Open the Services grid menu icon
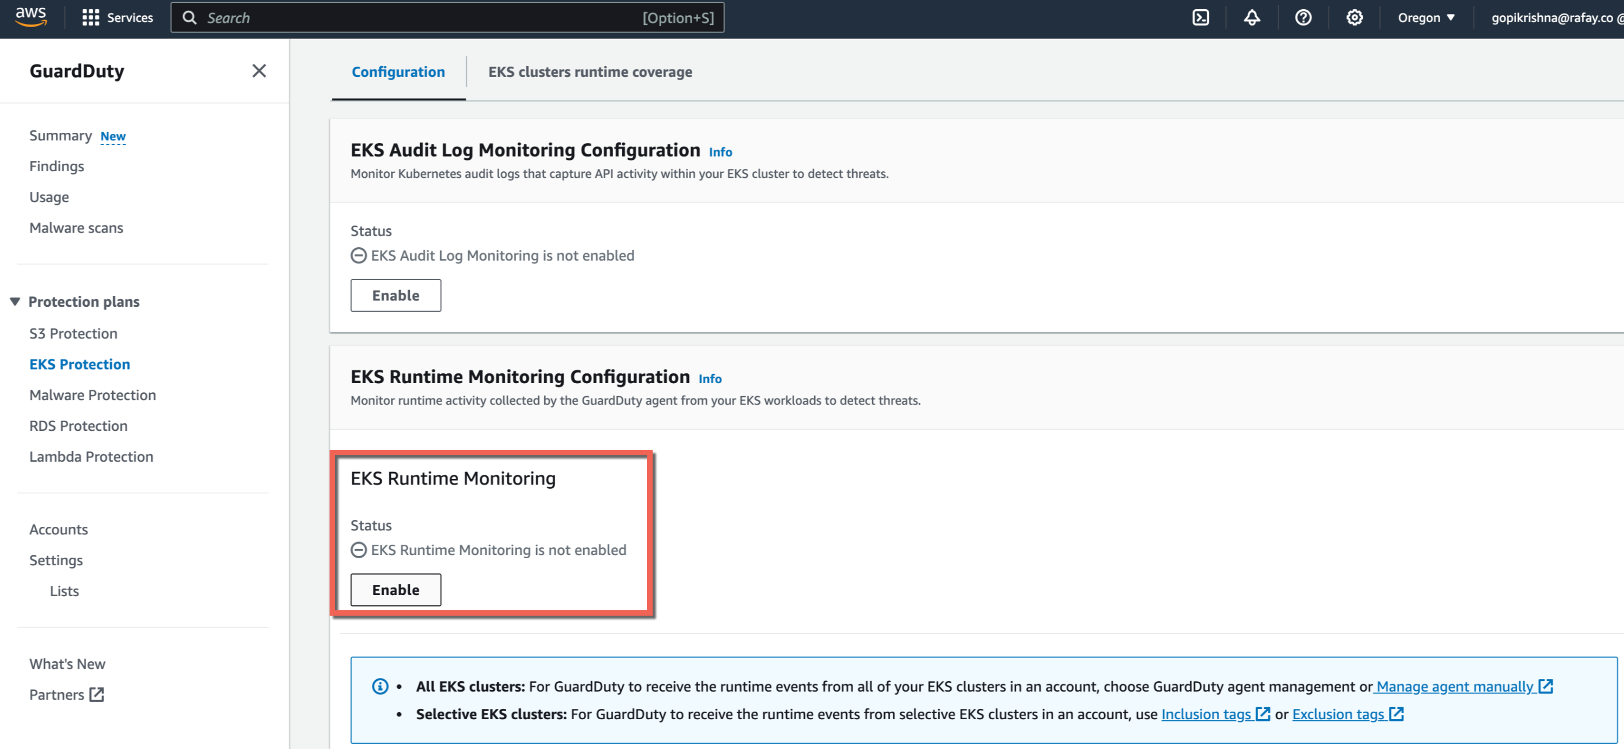Viewport: 1624px width, 749px height. point(90,18)
